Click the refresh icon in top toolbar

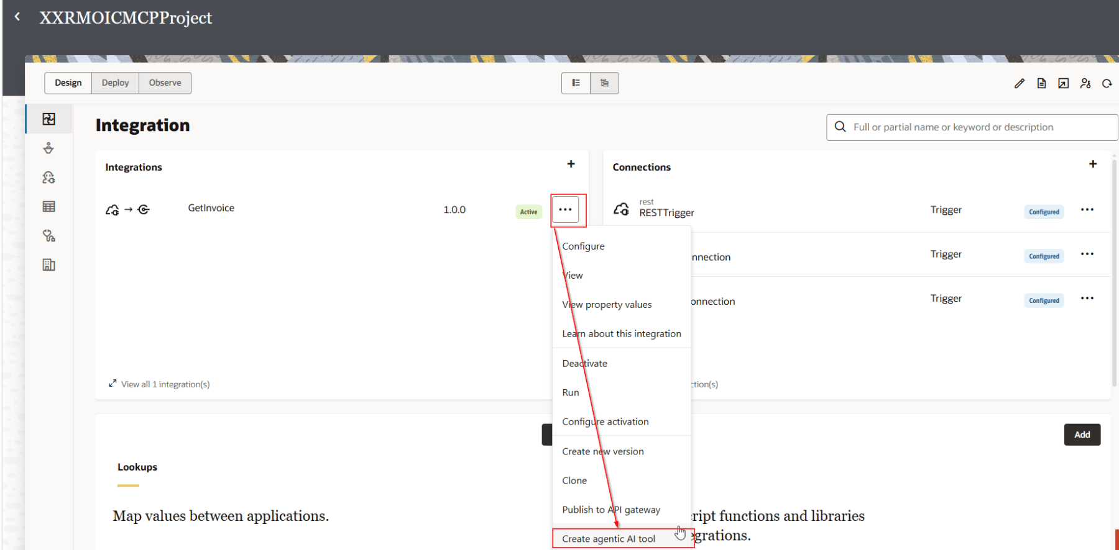click(1107, 83)
